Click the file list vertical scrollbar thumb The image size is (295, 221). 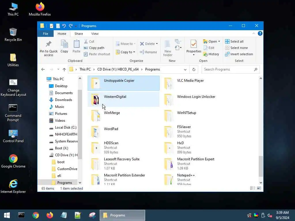point(260,166)
